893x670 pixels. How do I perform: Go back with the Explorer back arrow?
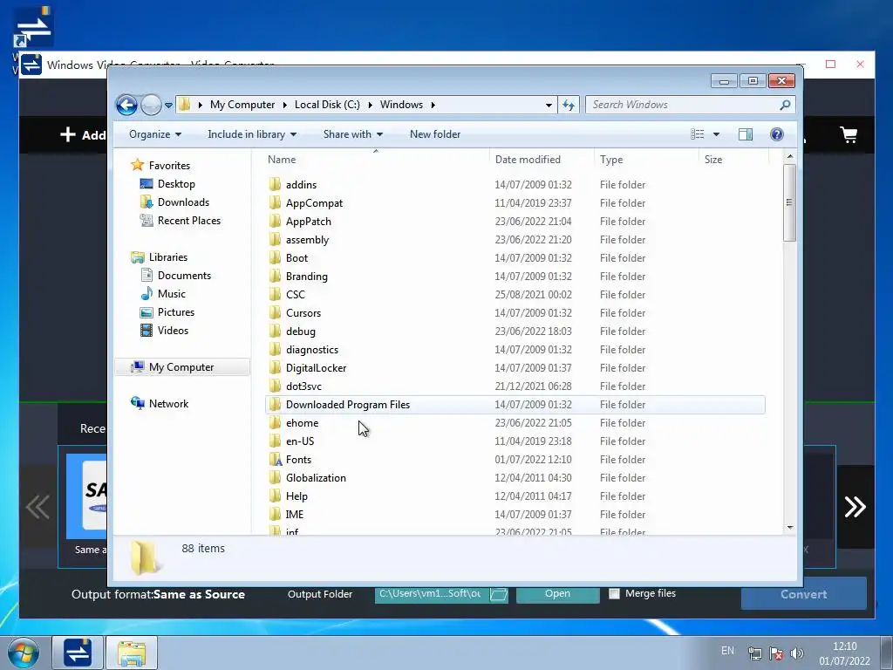click(x=126, y=105)
